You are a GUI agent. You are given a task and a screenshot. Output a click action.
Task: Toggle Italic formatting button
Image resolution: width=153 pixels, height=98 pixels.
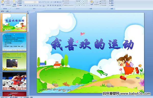coord(28,6)
